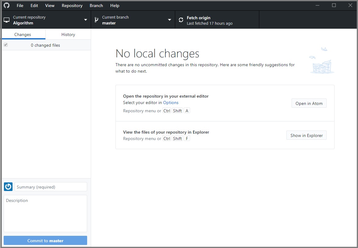
Task: Focus the Description text area
Action: tap(45, 214)
